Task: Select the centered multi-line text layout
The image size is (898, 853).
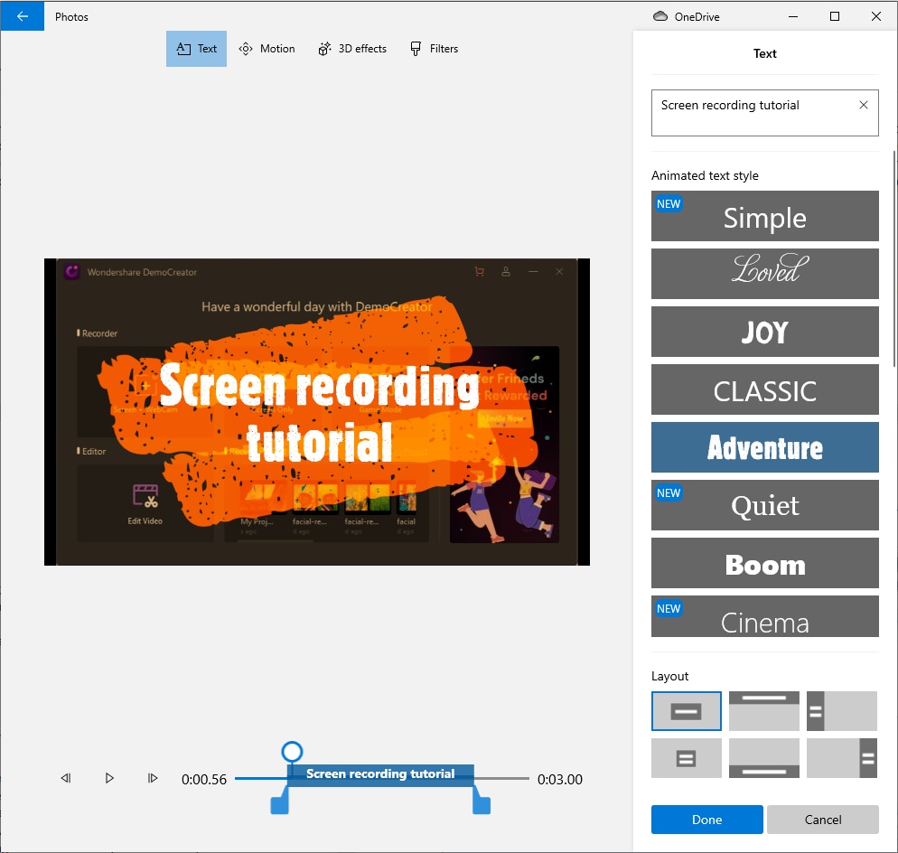Action: (x=686, y=758)
